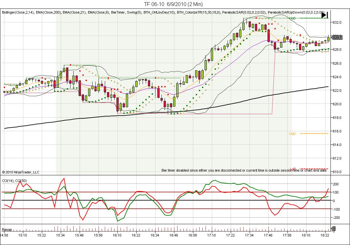Viewport: 350px width, 245px height.
Task: Click the 15:10 time axis label
Action: click(x=23, y=235)
